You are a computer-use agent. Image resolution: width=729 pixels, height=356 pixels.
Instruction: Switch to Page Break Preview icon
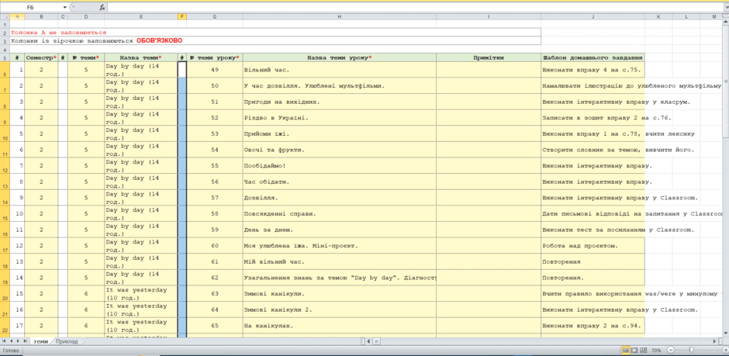(644, 350)
